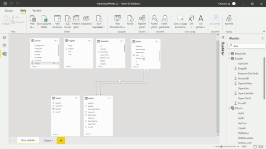The image size is (266, 149).
Task: Click the Dil language icon
Action: pos(191,18)
